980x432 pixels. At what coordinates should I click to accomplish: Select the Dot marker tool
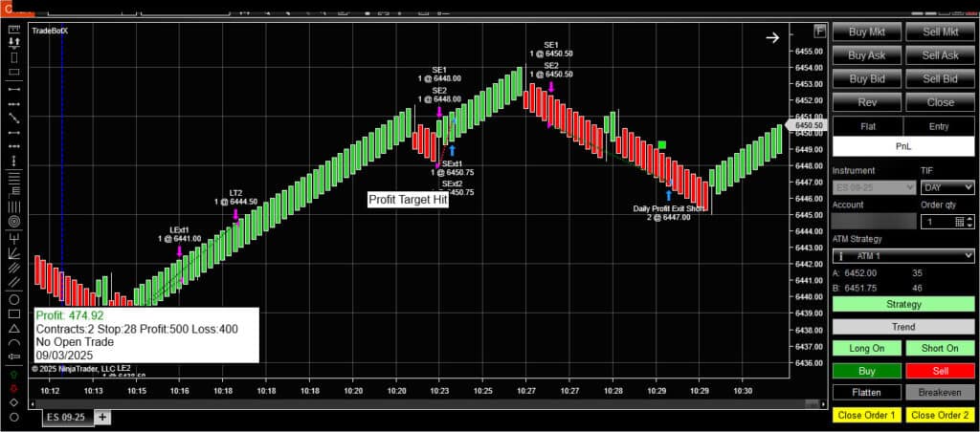[13, 417]
